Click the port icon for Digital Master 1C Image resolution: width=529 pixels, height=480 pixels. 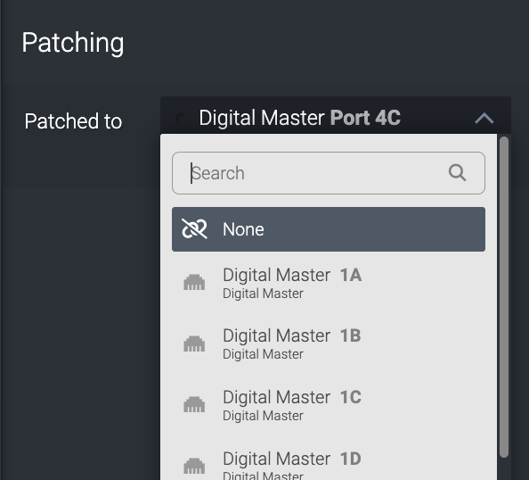coord(194,404)
